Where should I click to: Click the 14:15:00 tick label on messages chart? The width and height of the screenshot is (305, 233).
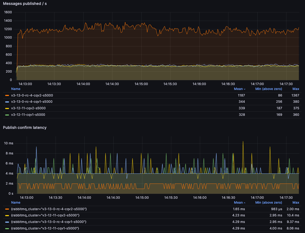click(141, 84)
